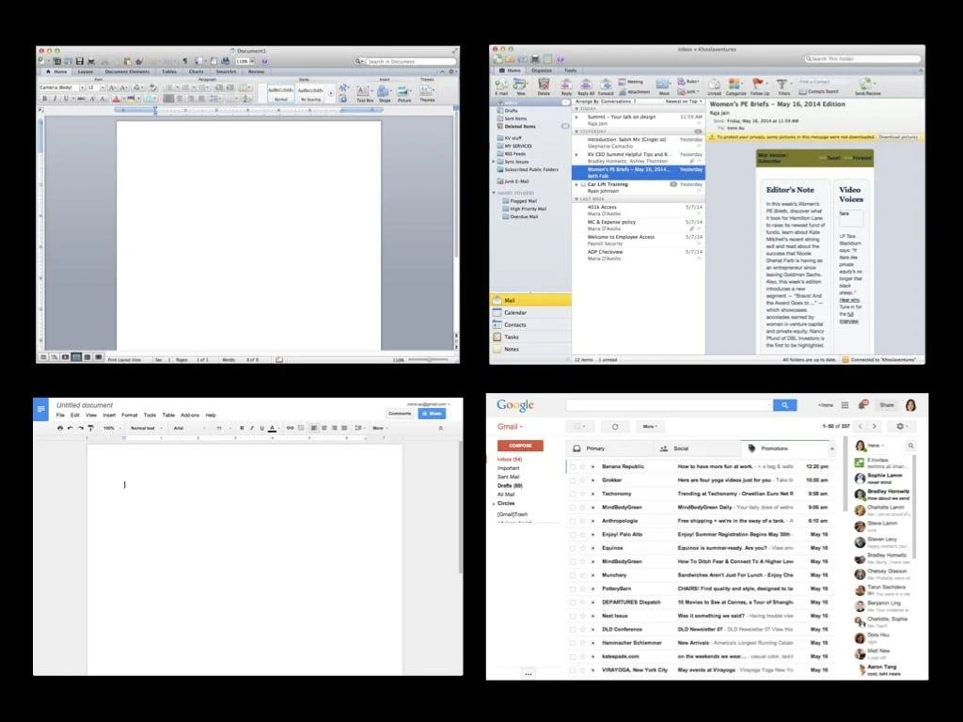Open the Google apps grid icon
The width and height of the screenshot is (963, 722).
click(845, 405)
